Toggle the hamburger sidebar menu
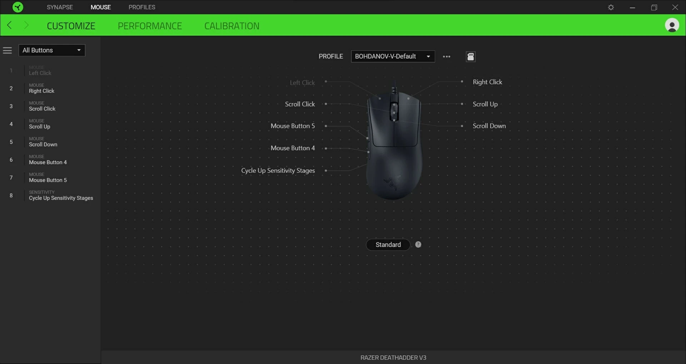Image resolution: width=686 pixels, height=364 pixels. [8, 50]
